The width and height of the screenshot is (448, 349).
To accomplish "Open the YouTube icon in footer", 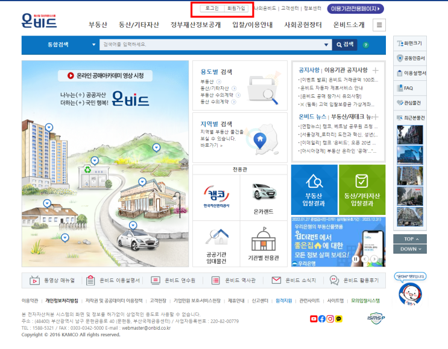I will click(314, 319).
